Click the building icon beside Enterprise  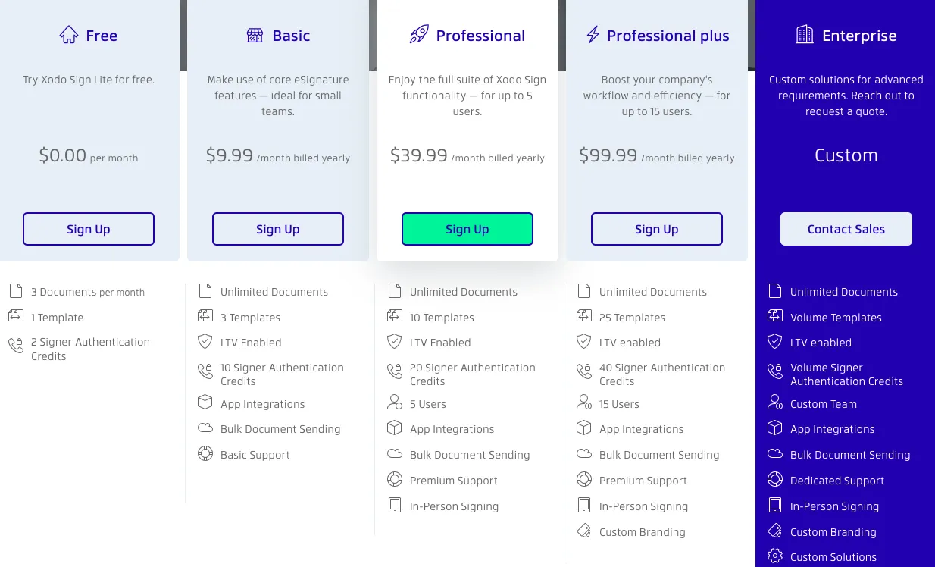(805, 34)
